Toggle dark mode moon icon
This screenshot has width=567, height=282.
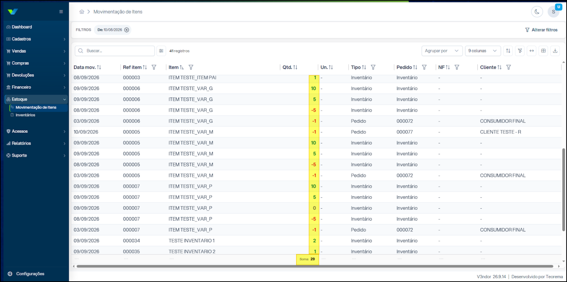coord(537,12)
